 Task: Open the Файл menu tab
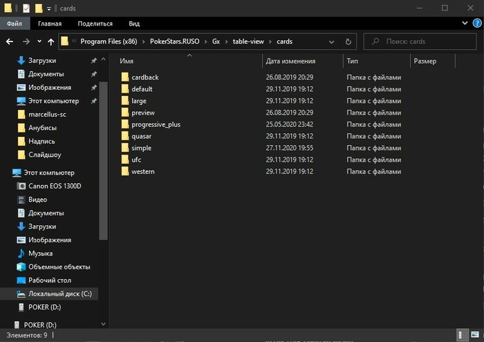(x=15, y=23)
